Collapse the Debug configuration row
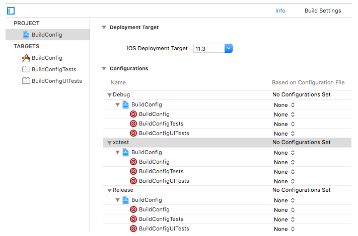The height and width of the screenshot is (236, 358). 109,95
